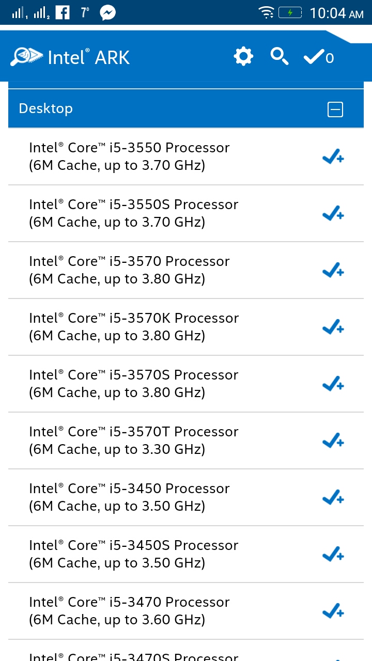The width and height of the screenshot is (372, 661).
Task: Tap the Messenger notification icon
Action: [x=108, y=12]
